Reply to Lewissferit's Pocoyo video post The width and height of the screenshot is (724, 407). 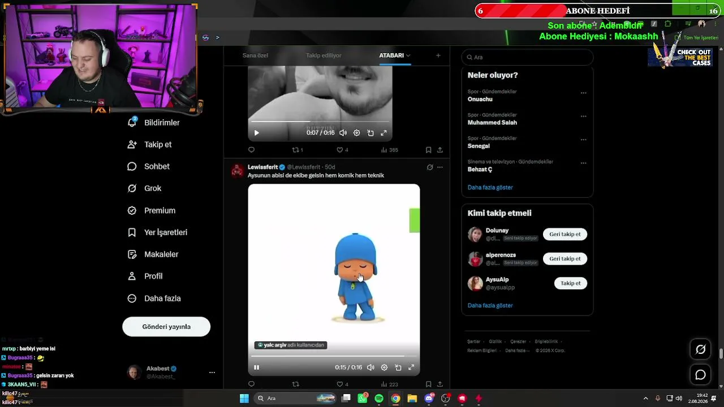pyautogui.click(x=252, y=384)
